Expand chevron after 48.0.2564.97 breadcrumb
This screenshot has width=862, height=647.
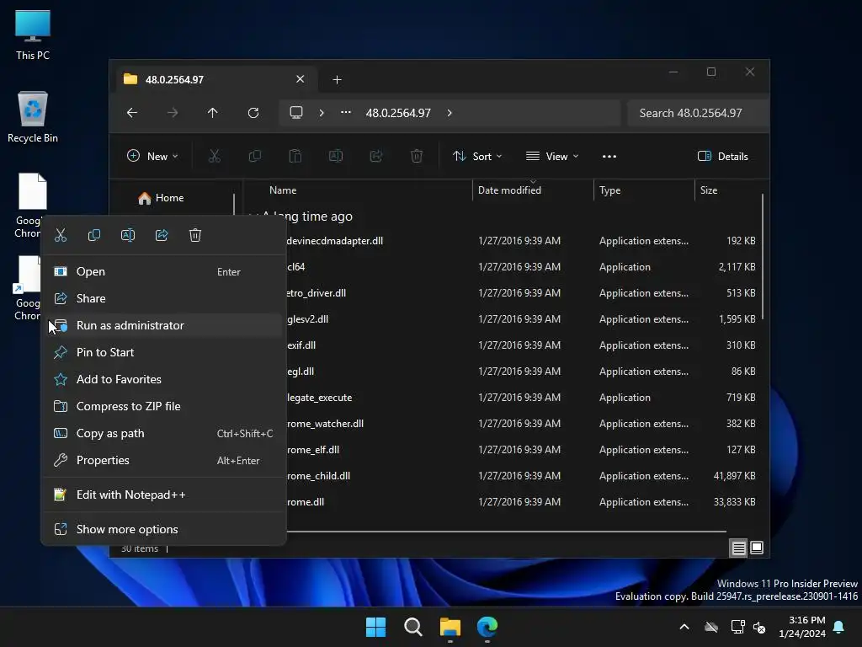[450, 113]
